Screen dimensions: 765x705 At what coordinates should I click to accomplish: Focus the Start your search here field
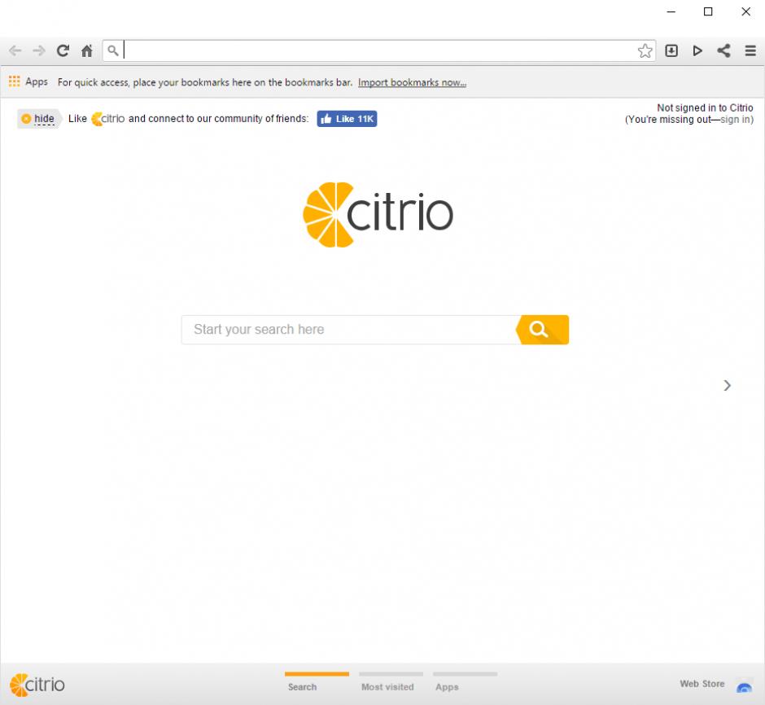(x=349, y=330)
